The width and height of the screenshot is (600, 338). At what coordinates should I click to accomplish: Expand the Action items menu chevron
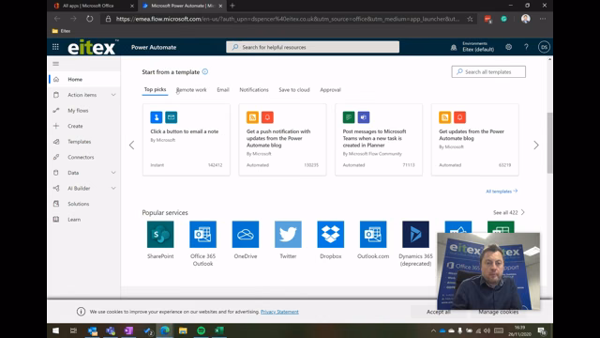113,95
